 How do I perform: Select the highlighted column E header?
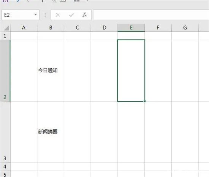[x=131, y=28]
